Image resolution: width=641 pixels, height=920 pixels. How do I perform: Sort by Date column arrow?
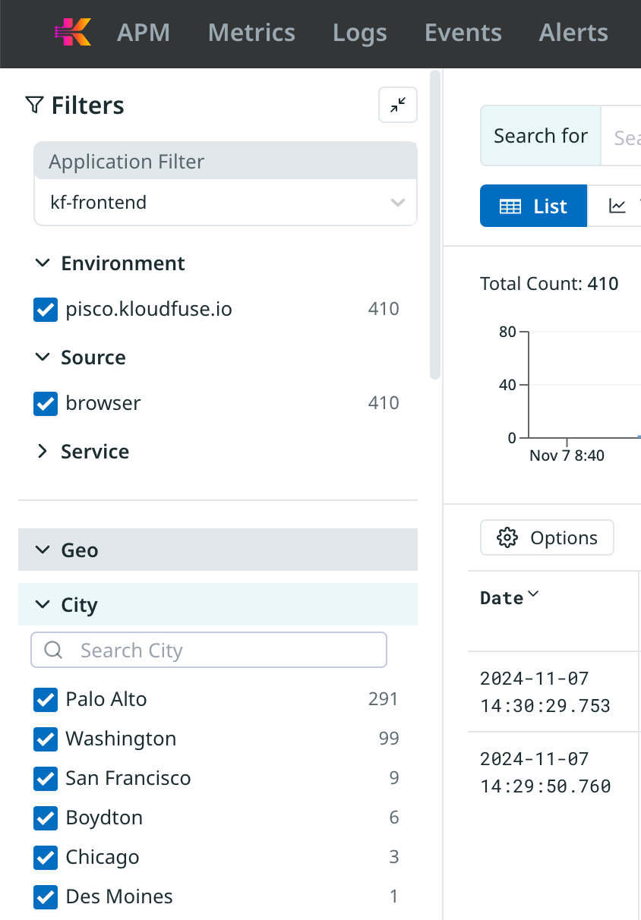[x=533, y=595]
